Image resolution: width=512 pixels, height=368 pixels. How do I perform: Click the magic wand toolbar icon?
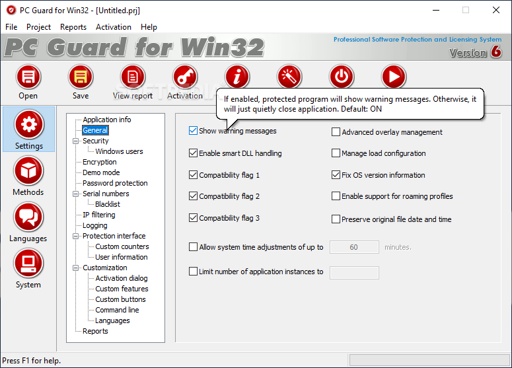(289, 77)
